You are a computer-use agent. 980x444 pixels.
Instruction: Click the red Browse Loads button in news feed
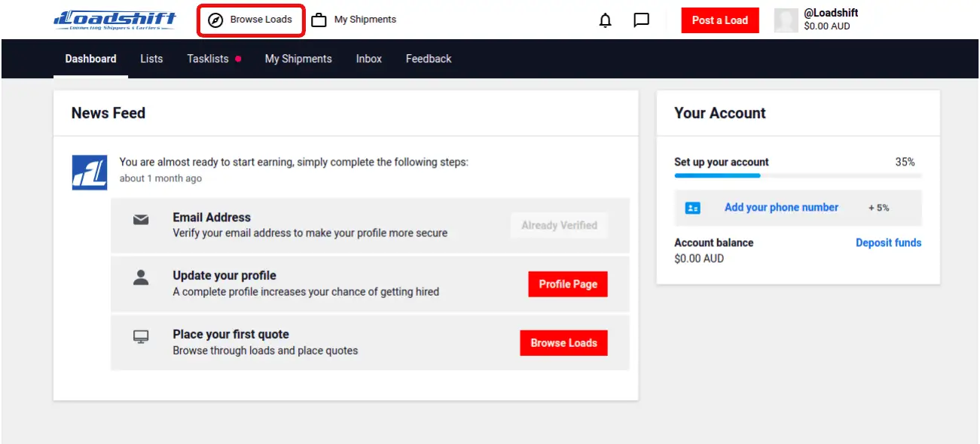[563, 342]
